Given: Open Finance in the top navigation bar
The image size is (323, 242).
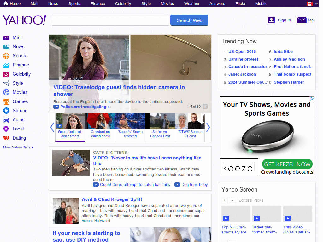Looking at the screenshot, I should 98,4.
